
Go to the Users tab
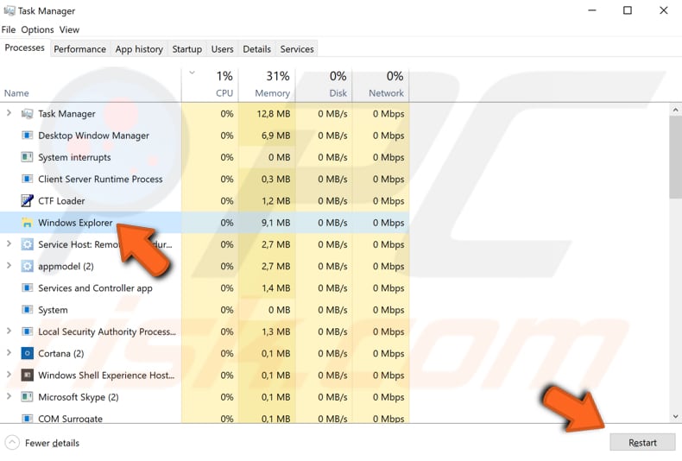click(x=222, y=49)
